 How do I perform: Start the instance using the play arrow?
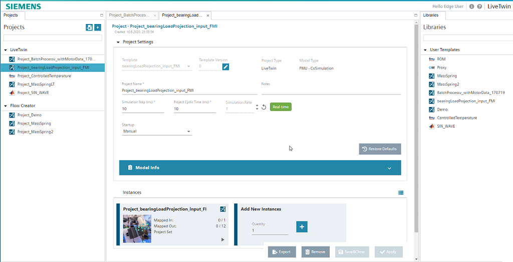pos(222,240)
